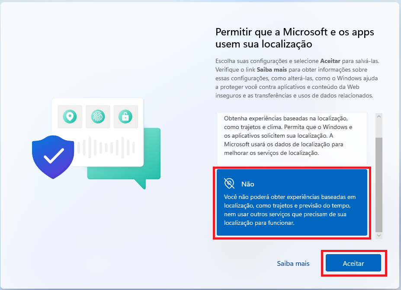Click the scrollbar up arrow
Image resolution: width=401 pixels, height=290 pixels.
coord(379,117)
